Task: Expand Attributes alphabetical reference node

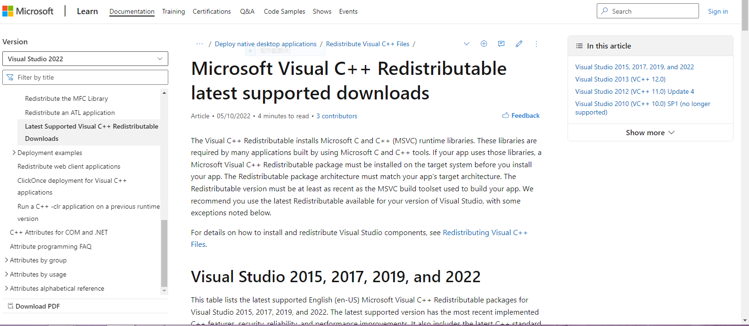Action: [x=6, y=288]
